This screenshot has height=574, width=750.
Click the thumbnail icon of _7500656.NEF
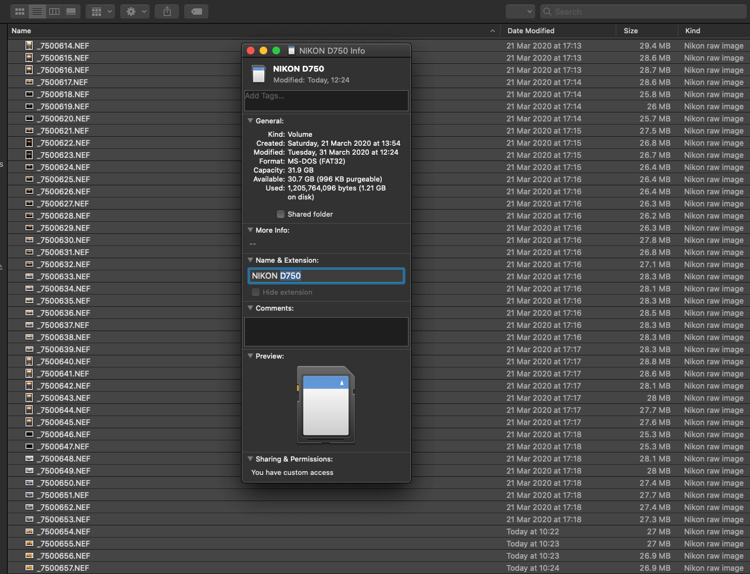(29, 556)
